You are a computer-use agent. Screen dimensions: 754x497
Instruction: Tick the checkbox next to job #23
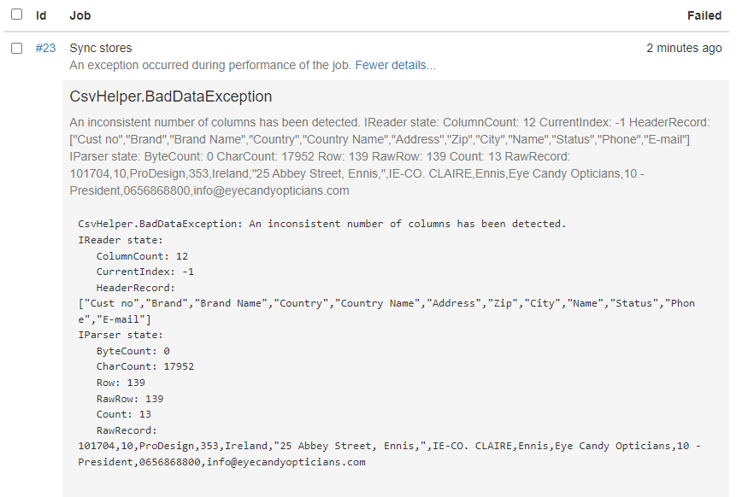click(x=15, y=48)
